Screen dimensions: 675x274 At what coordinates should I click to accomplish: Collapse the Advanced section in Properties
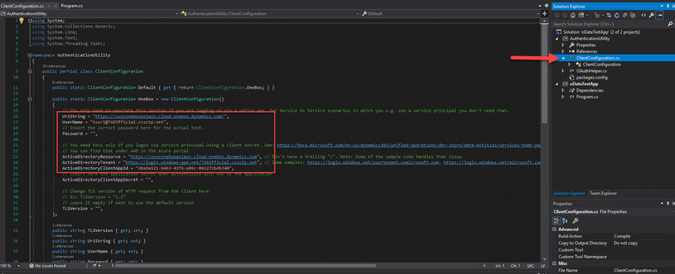point(555,229)
